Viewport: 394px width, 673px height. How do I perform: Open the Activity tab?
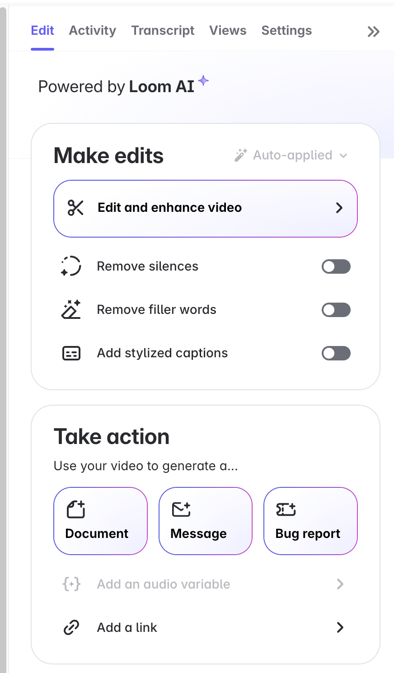93,31
